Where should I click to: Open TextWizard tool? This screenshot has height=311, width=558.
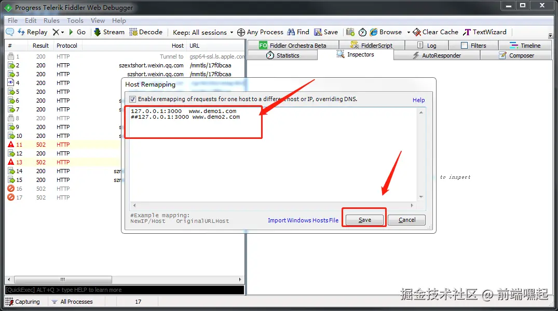click(485, 32)
